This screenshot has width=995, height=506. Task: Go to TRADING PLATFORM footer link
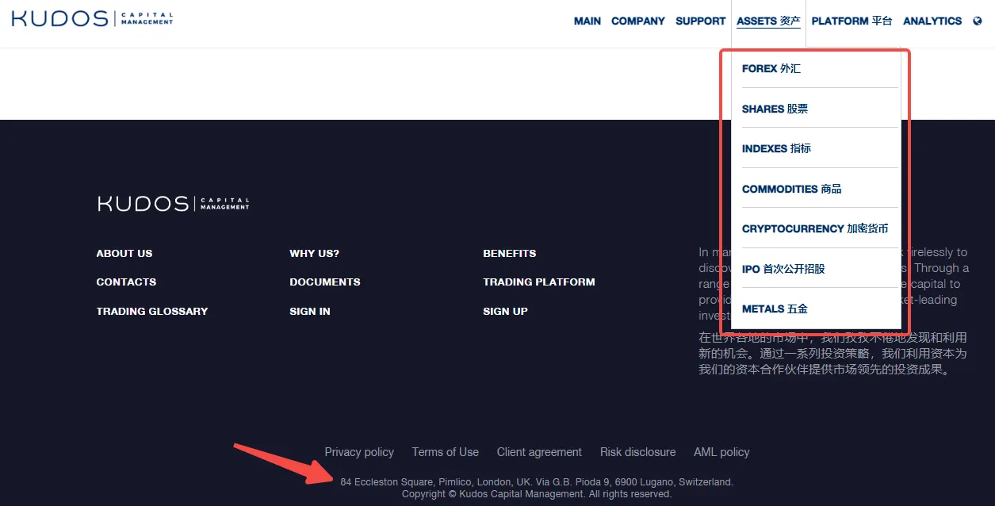(539, 282)
